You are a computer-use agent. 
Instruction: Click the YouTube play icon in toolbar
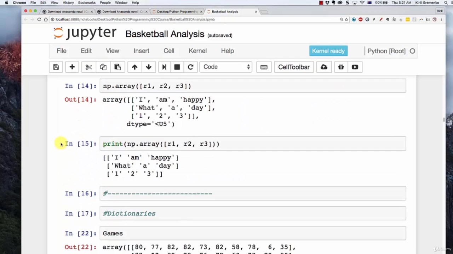(x=355, y=67)
